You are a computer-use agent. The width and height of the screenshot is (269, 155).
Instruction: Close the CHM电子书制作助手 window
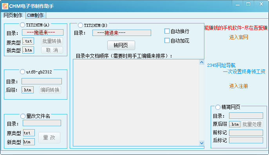coord(261,4)
